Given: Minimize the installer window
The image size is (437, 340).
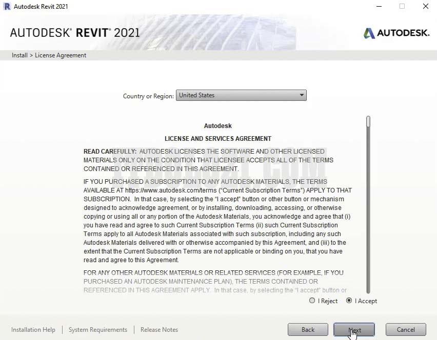Looking at the screenshot, I should point(378,7).
